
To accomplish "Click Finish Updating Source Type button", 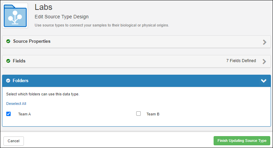I will [242, 141].
